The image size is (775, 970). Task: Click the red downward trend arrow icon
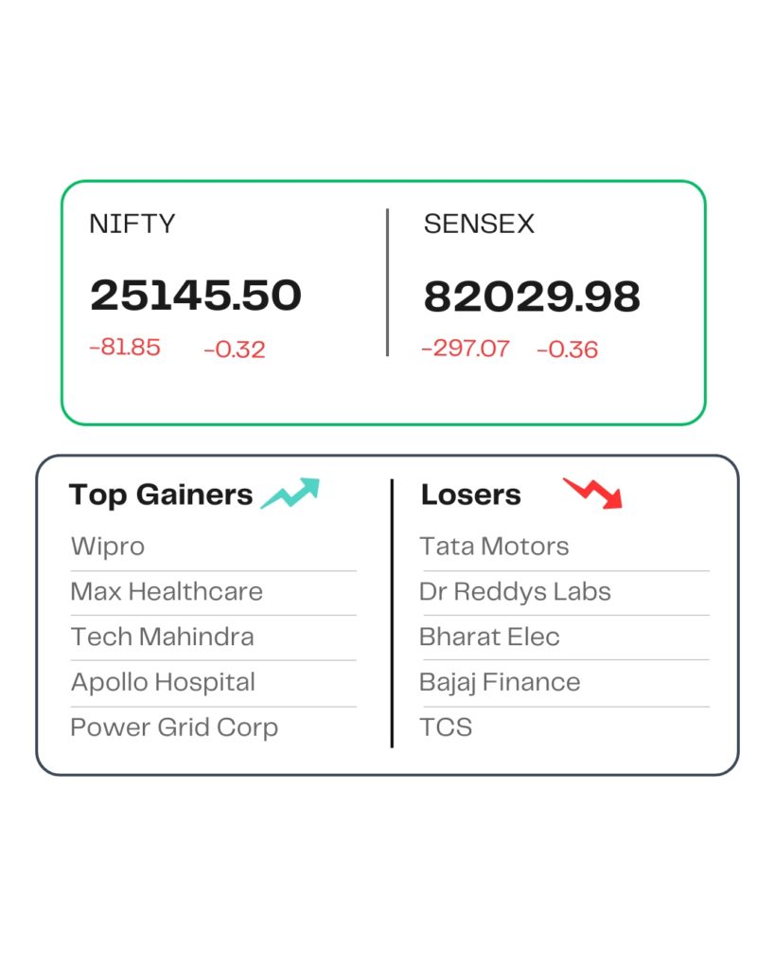[593, 493]
